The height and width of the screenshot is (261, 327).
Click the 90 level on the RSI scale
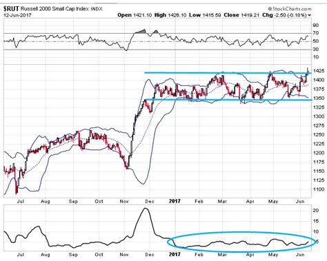click(x=316, y=25)
